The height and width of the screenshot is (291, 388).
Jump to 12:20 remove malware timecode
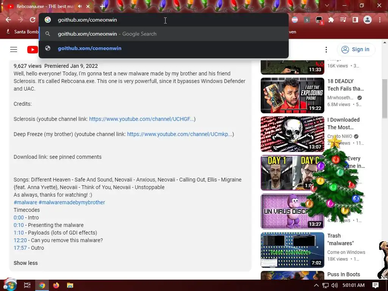20,240
